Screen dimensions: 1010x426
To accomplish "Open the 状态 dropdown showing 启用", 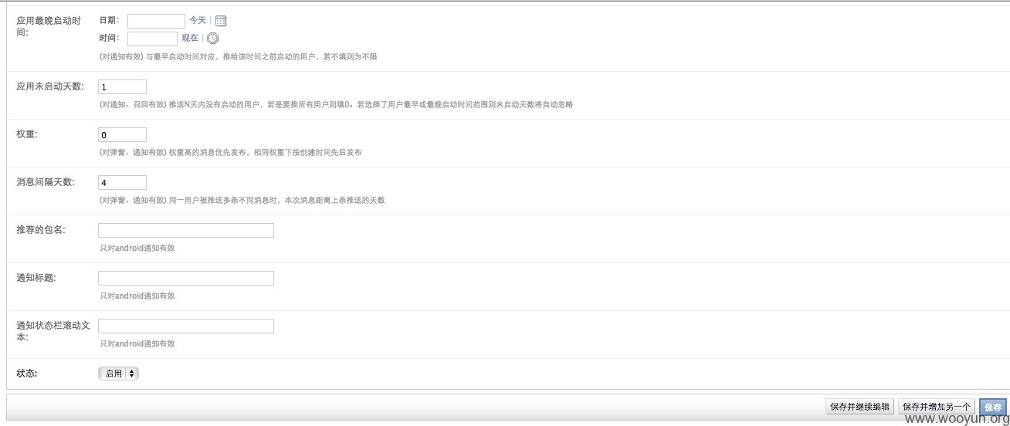I will [119, 374].
